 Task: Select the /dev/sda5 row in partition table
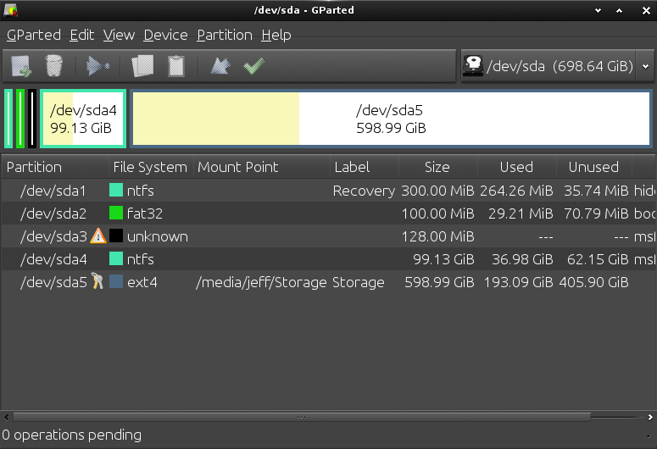point(329,282)
